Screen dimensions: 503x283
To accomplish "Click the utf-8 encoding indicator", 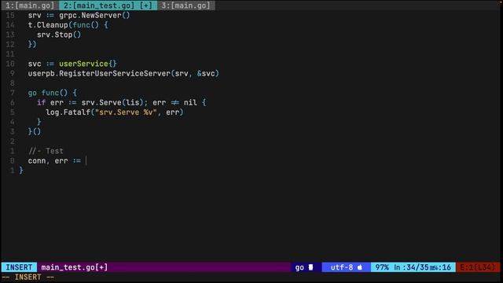I will point(342,267).
